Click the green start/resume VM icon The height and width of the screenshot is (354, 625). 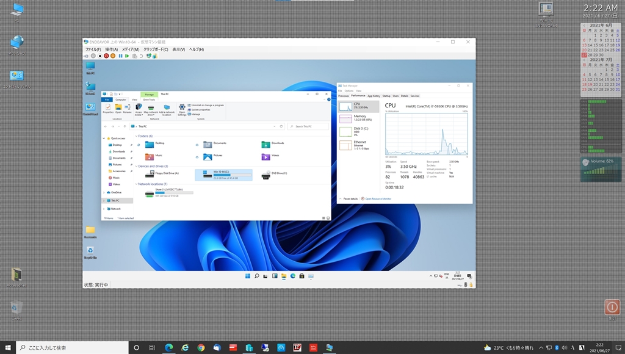pyautogui.click(x=127, y=56)
